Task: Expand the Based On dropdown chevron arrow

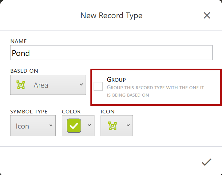Action: click(x=81, y=85)
